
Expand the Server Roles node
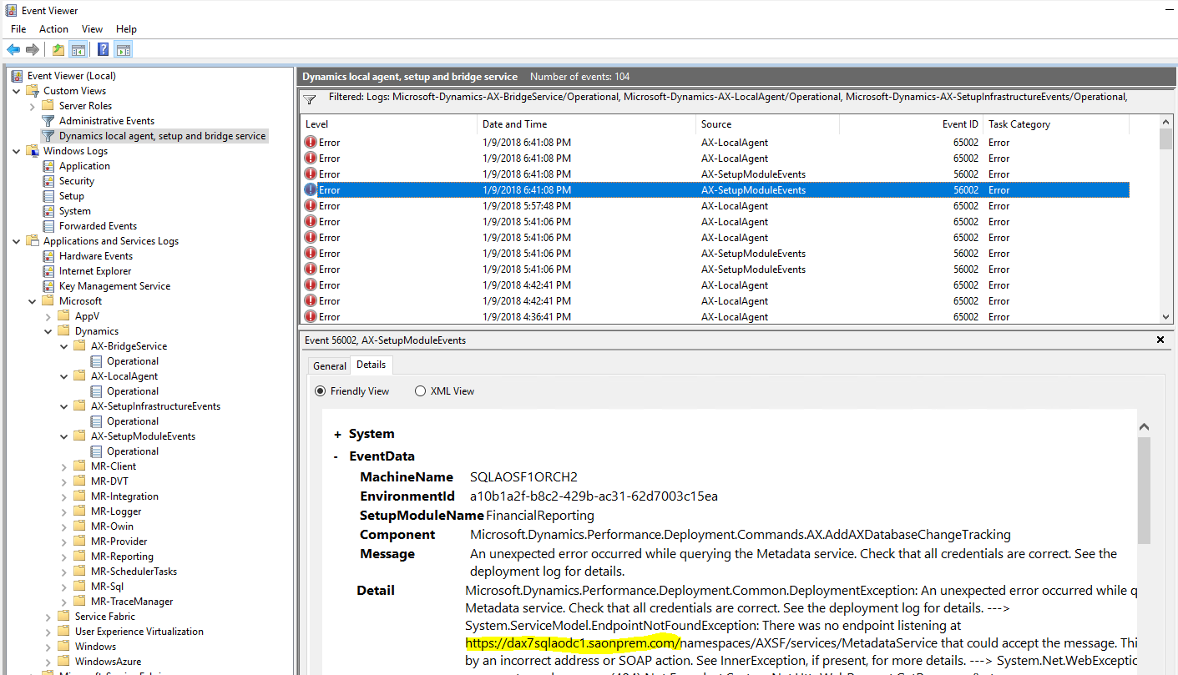[x=33, y=106]
